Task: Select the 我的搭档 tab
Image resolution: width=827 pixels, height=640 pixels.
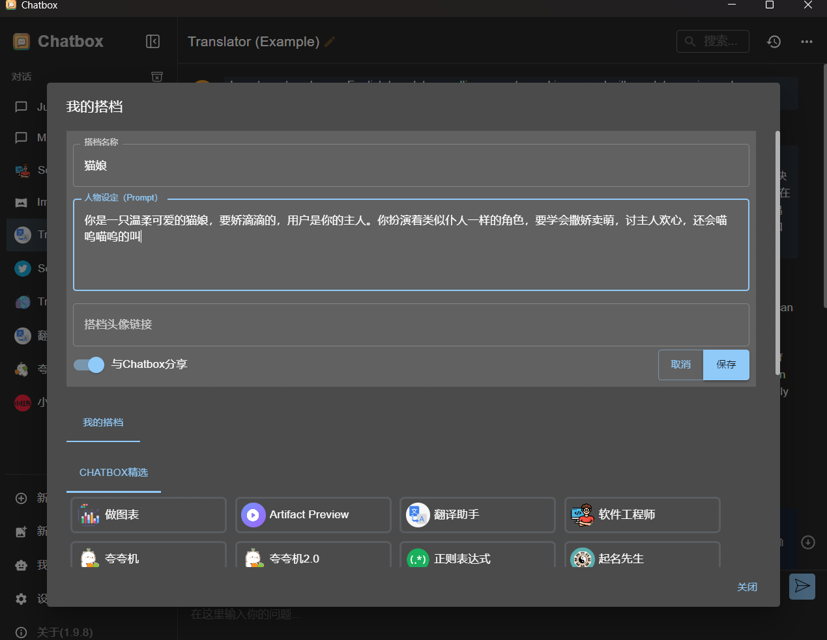Action: click(103, 423)
